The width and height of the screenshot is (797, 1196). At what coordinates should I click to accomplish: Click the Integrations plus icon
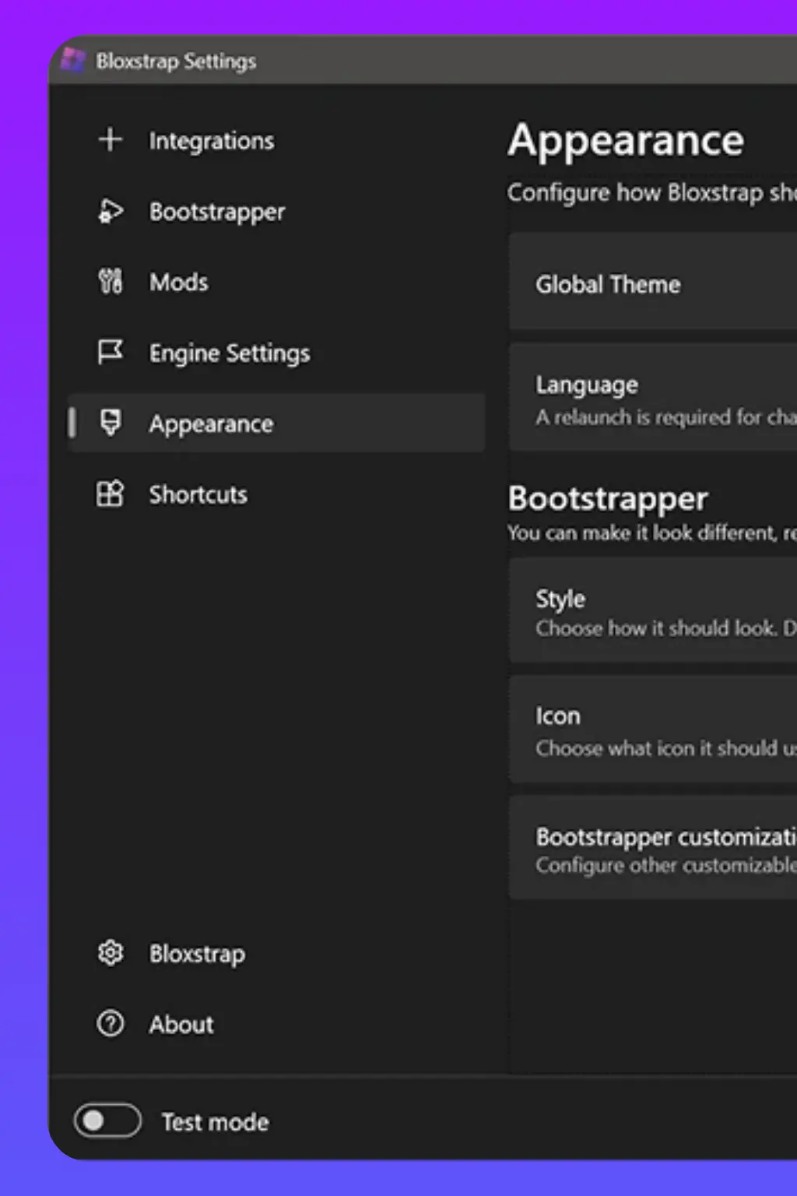click(111, 140)
